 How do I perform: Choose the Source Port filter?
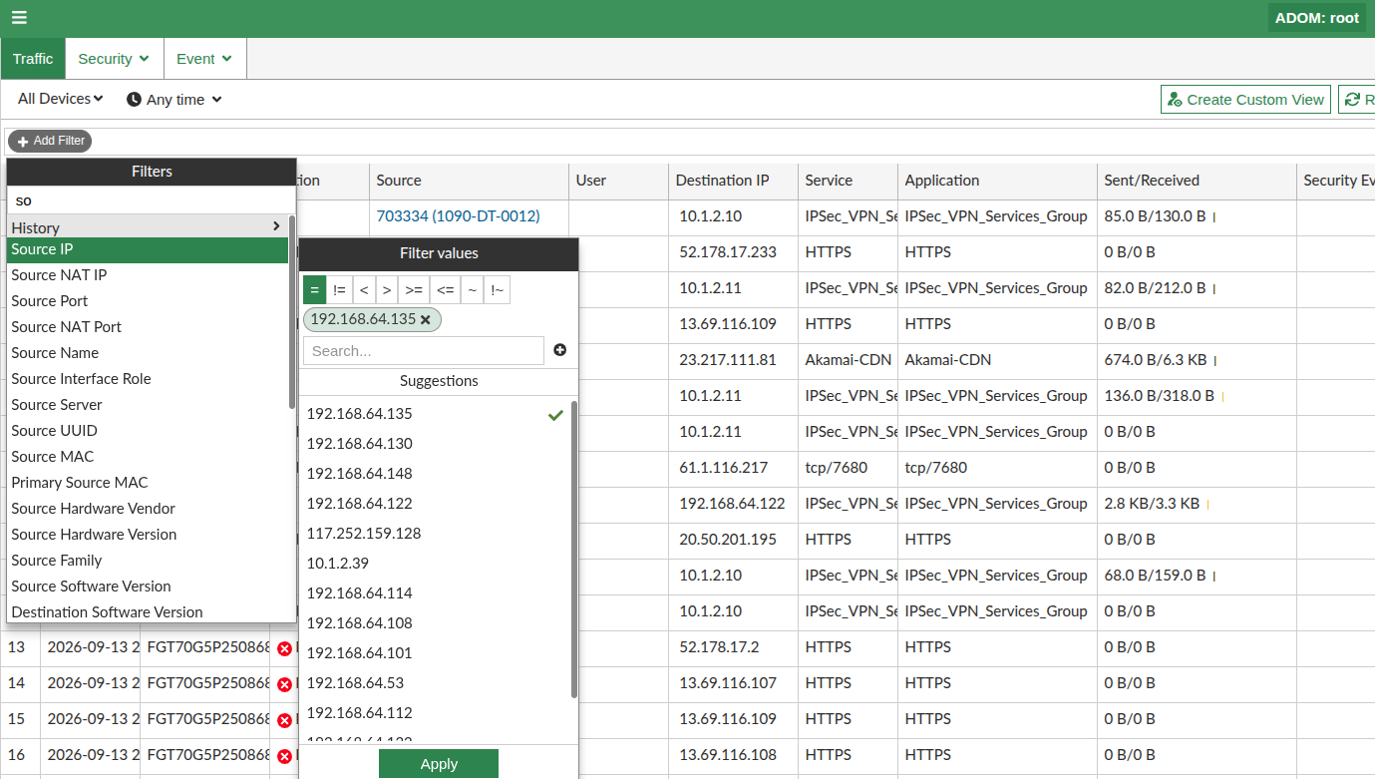(148, 301)
